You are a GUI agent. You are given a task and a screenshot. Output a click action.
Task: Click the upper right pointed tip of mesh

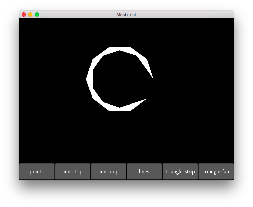click(153, 78)
